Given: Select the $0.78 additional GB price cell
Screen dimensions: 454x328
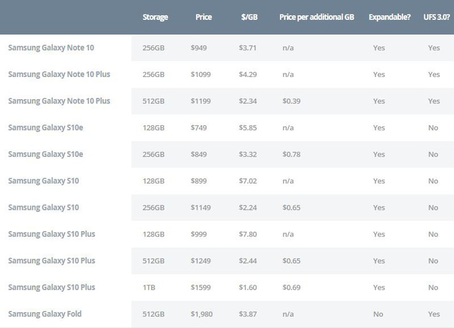Looking at the screenshot, I should click(x=292, y=155).
